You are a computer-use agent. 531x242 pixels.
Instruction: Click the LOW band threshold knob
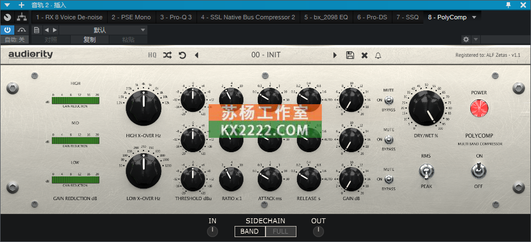tap(193, 179)
